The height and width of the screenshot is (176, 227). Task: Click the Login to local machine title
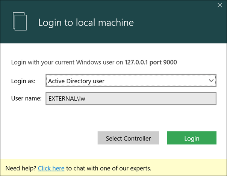coord(86,23)
